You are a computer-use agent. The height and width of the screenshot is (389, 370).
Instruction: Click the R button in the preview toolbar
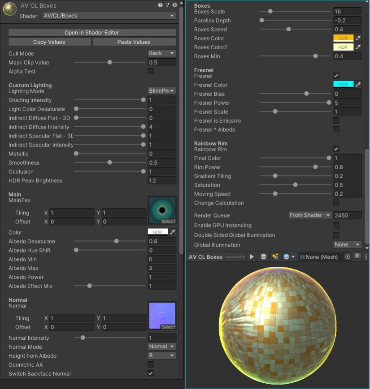(x=357, y=256)
